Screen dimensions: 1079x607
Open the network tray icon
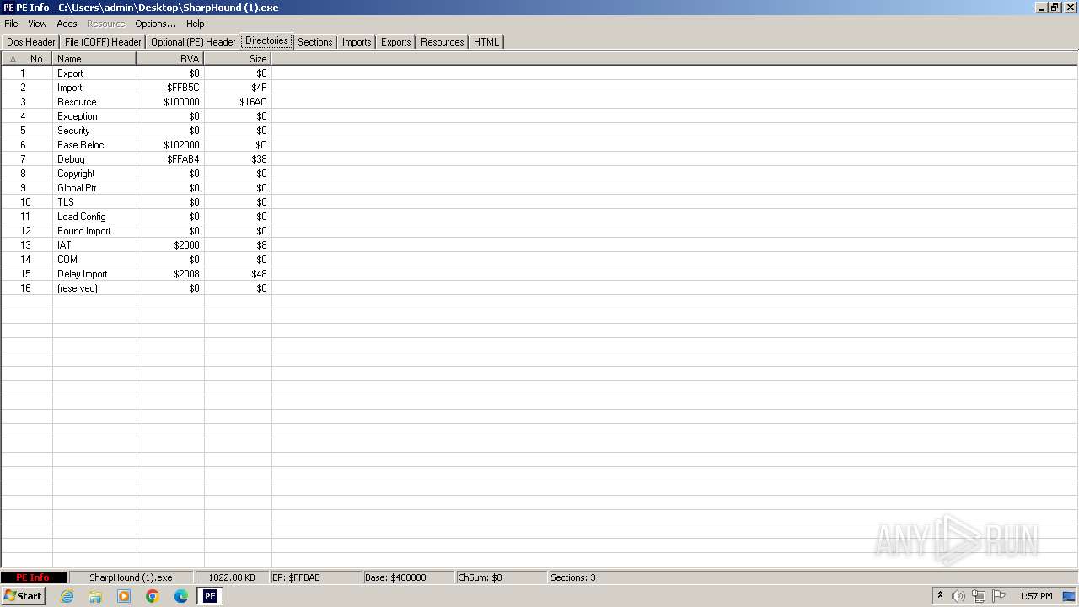(x=979, y=596)
